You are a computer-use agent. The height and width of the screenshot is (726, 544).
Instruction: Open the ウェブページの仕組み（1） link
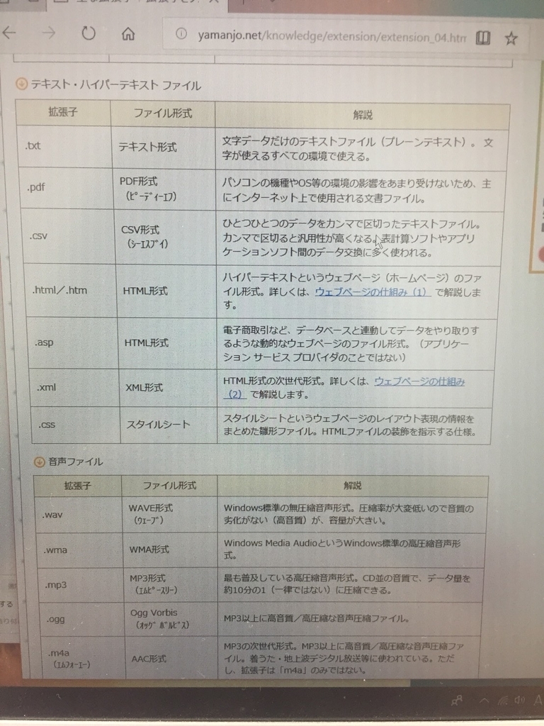click(373, 291)
